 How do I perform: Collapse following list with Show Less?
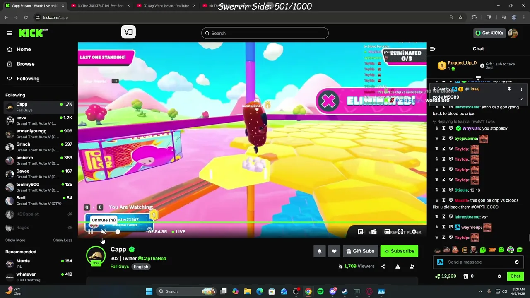coord(63,240)
